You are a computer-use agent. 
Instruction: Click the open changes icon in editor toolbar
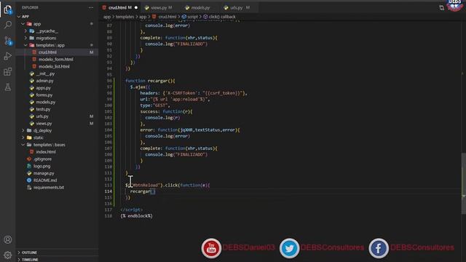[442, 8]
